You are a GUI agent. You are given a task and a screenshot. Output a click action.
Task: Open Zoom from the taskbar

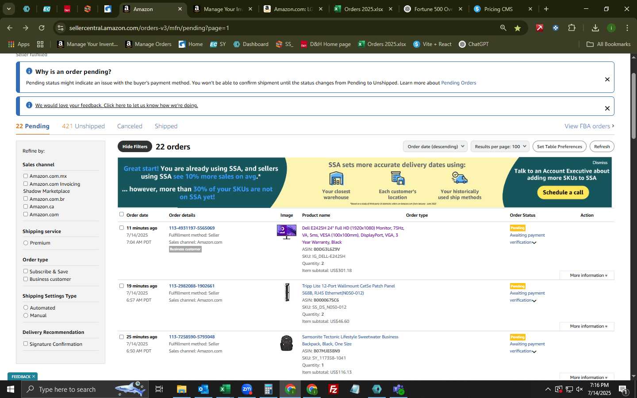247,389
